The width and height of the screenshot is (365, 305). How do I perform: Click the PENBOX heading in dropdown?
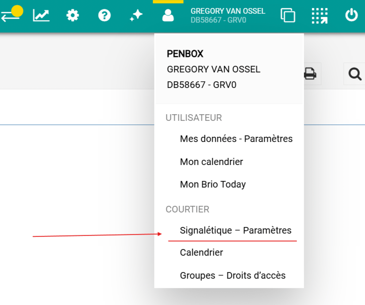(x=185, y=54)
